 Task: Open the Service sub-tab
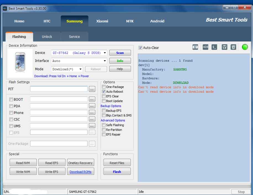(x=74, y=37)
